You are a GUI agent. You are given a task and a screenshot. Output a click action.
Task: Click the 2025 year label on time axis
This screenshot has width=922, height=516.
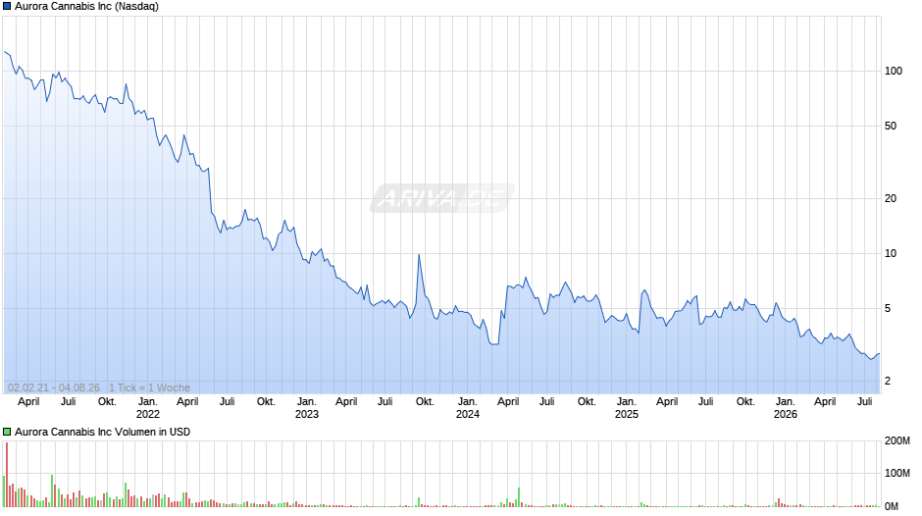[626, 414]
